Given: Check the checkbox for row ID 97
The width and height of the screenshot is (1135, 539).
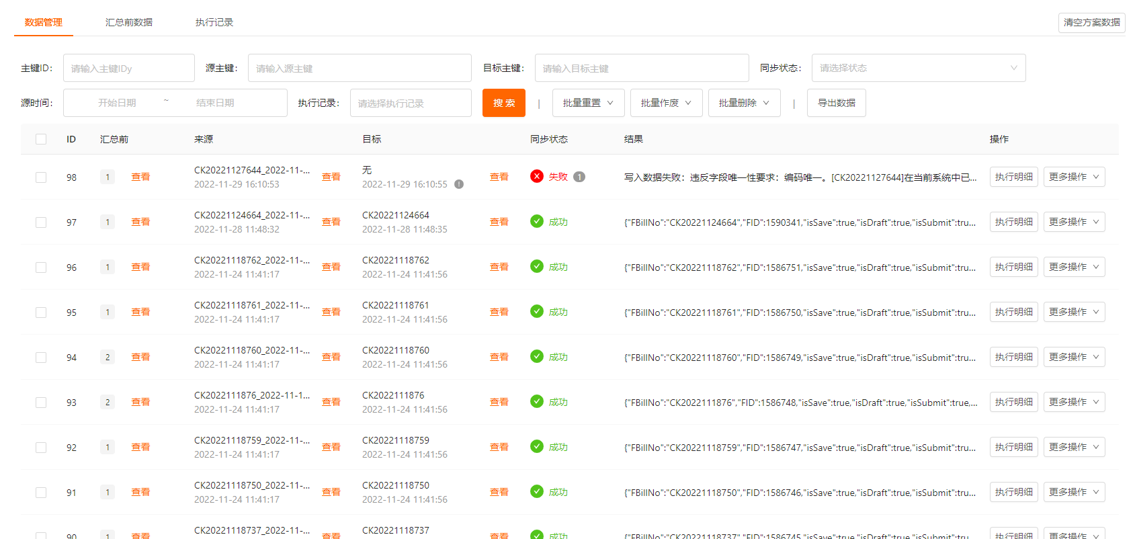Looking at the screenshot, I should (41, 222).
